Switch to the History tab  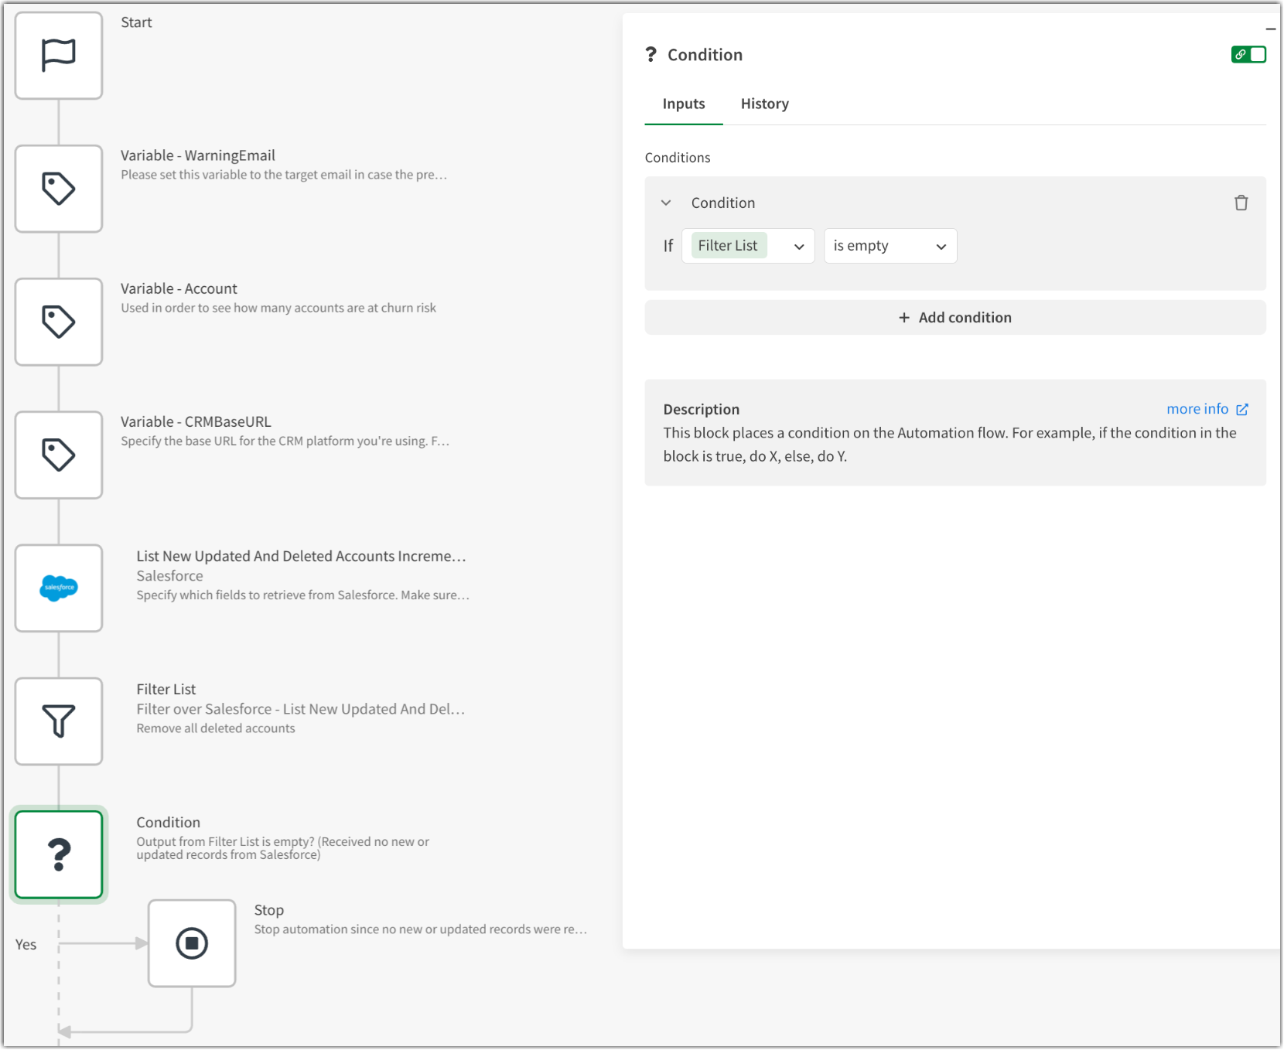coord(764,103)
